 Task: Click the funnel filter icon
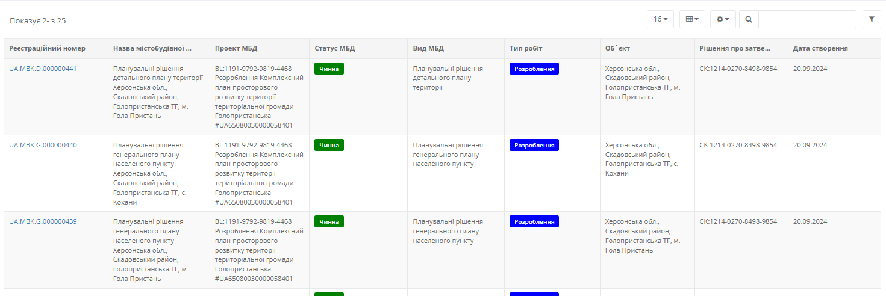tap(872, 19)
